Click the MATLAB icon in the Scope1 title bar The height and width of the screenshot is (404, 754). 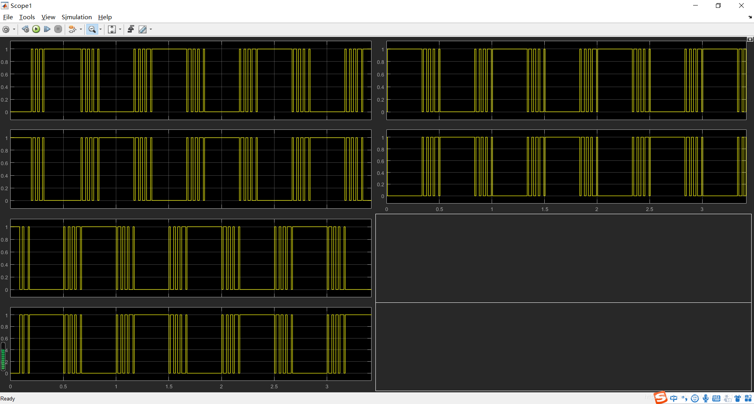[x=5, y=5]
